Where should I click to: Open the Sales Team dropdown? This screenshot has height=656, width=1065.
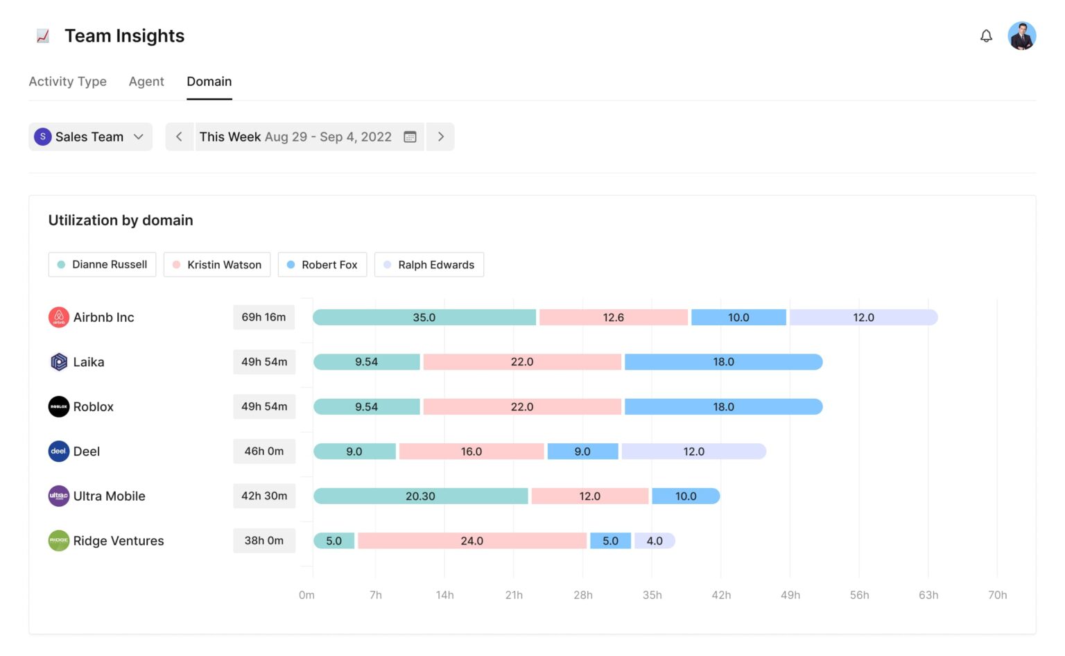click(91, 137)
